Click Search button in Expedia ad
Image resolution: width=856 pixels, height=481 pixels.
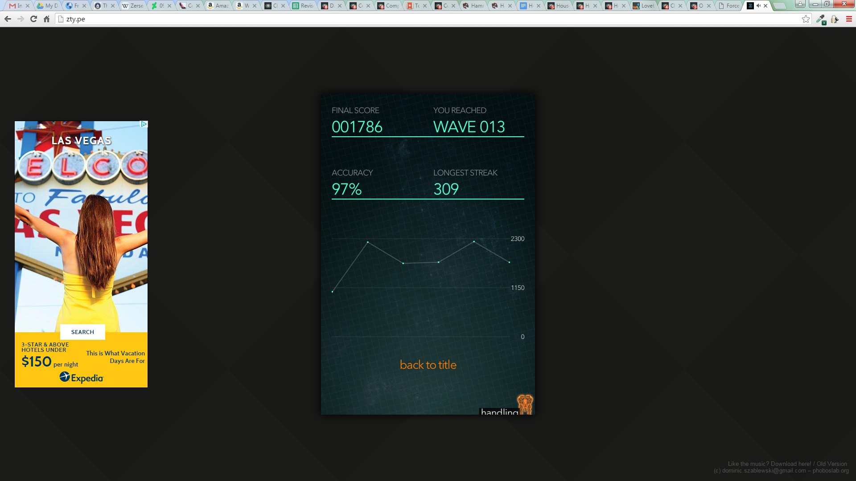[82, 332]
